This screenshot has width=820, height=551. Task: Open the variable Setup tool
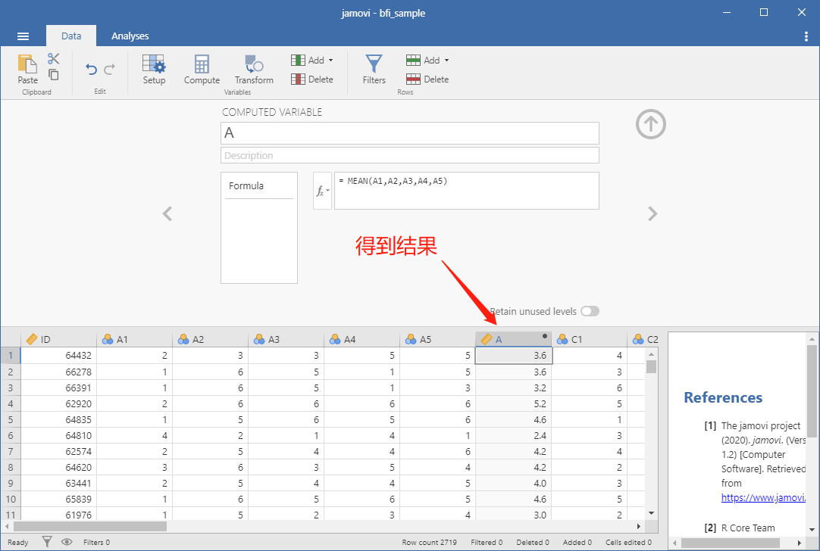pos(154,69)
